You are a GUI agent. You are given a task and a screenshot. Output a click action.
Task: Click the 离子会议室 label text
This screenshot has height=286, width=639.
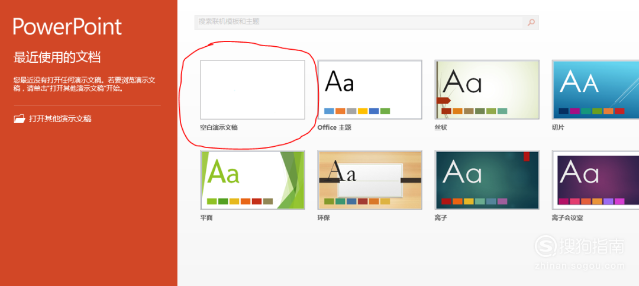[567, 218]
